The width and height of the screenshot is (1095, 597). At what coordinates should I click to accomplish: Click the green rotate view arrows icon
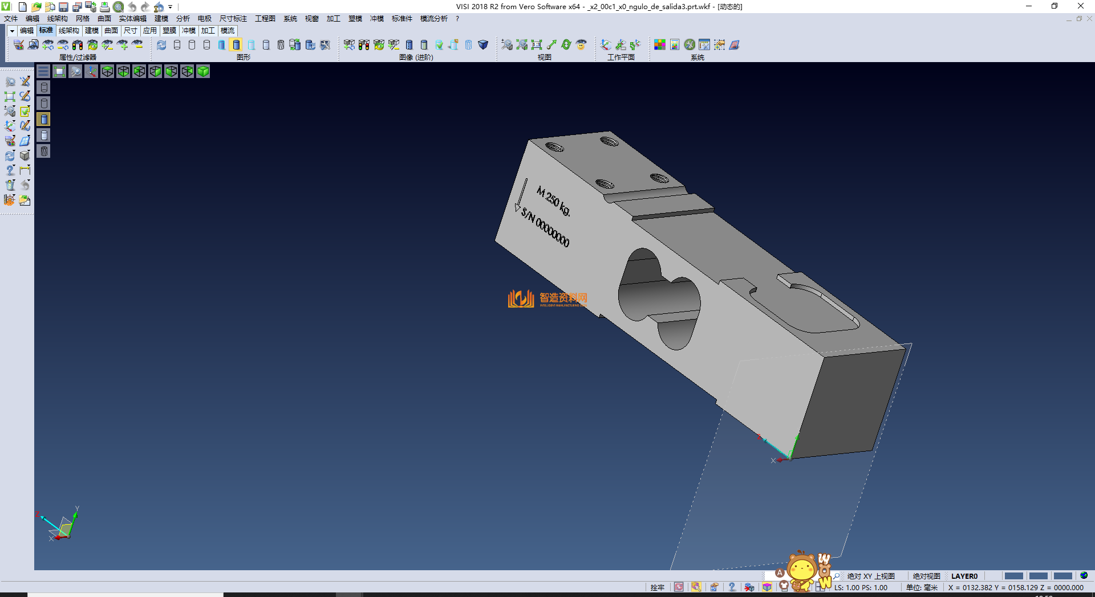(566, 45)
